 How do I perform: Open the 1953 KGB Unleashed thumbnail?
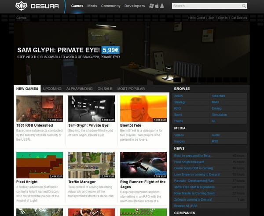(x=40, y=109)
